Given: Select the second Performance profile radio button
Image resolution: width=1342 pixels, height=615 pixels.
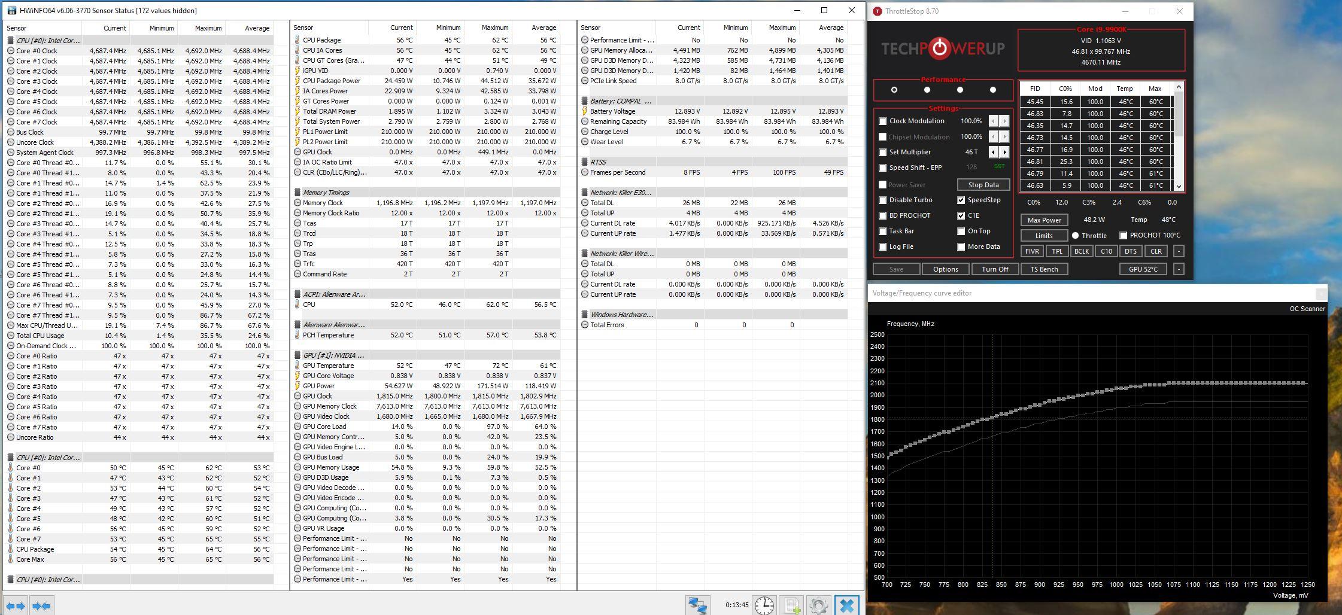Looking at the screenshot, I should pyautogui.click(x=927, y=90).
